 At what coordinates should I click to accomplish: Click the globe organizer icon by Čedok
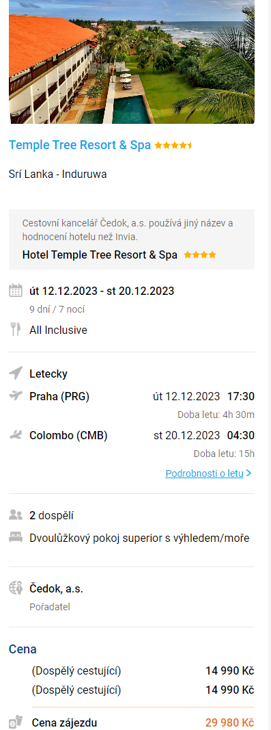tap(15, 588)
